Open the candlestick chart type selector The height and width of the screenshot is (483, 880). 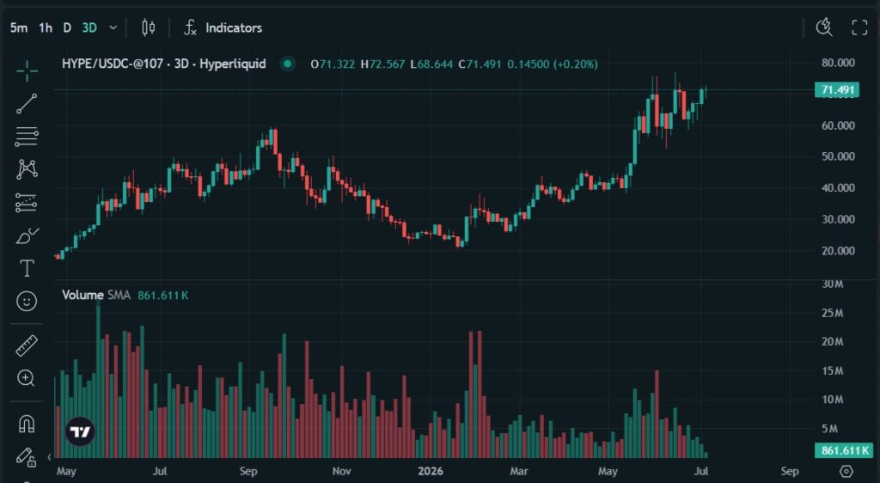(148, 28)
